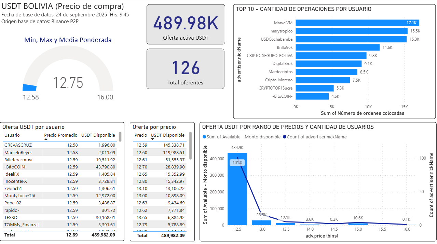Scrollbar of Oferta por precio table
437x244 pixels.
[x=191, y=146]
